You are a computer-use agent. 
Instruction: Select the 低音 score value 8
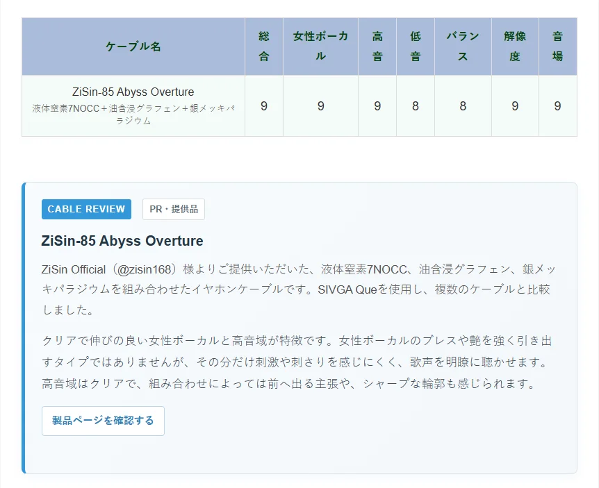pos(416,106)
